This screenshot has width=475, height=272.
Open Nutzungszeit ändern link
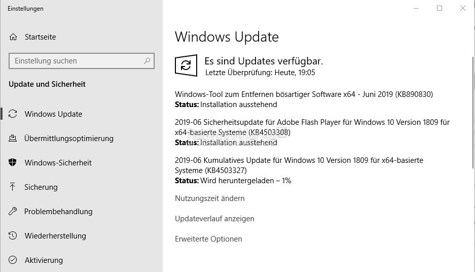pos(210,198)
